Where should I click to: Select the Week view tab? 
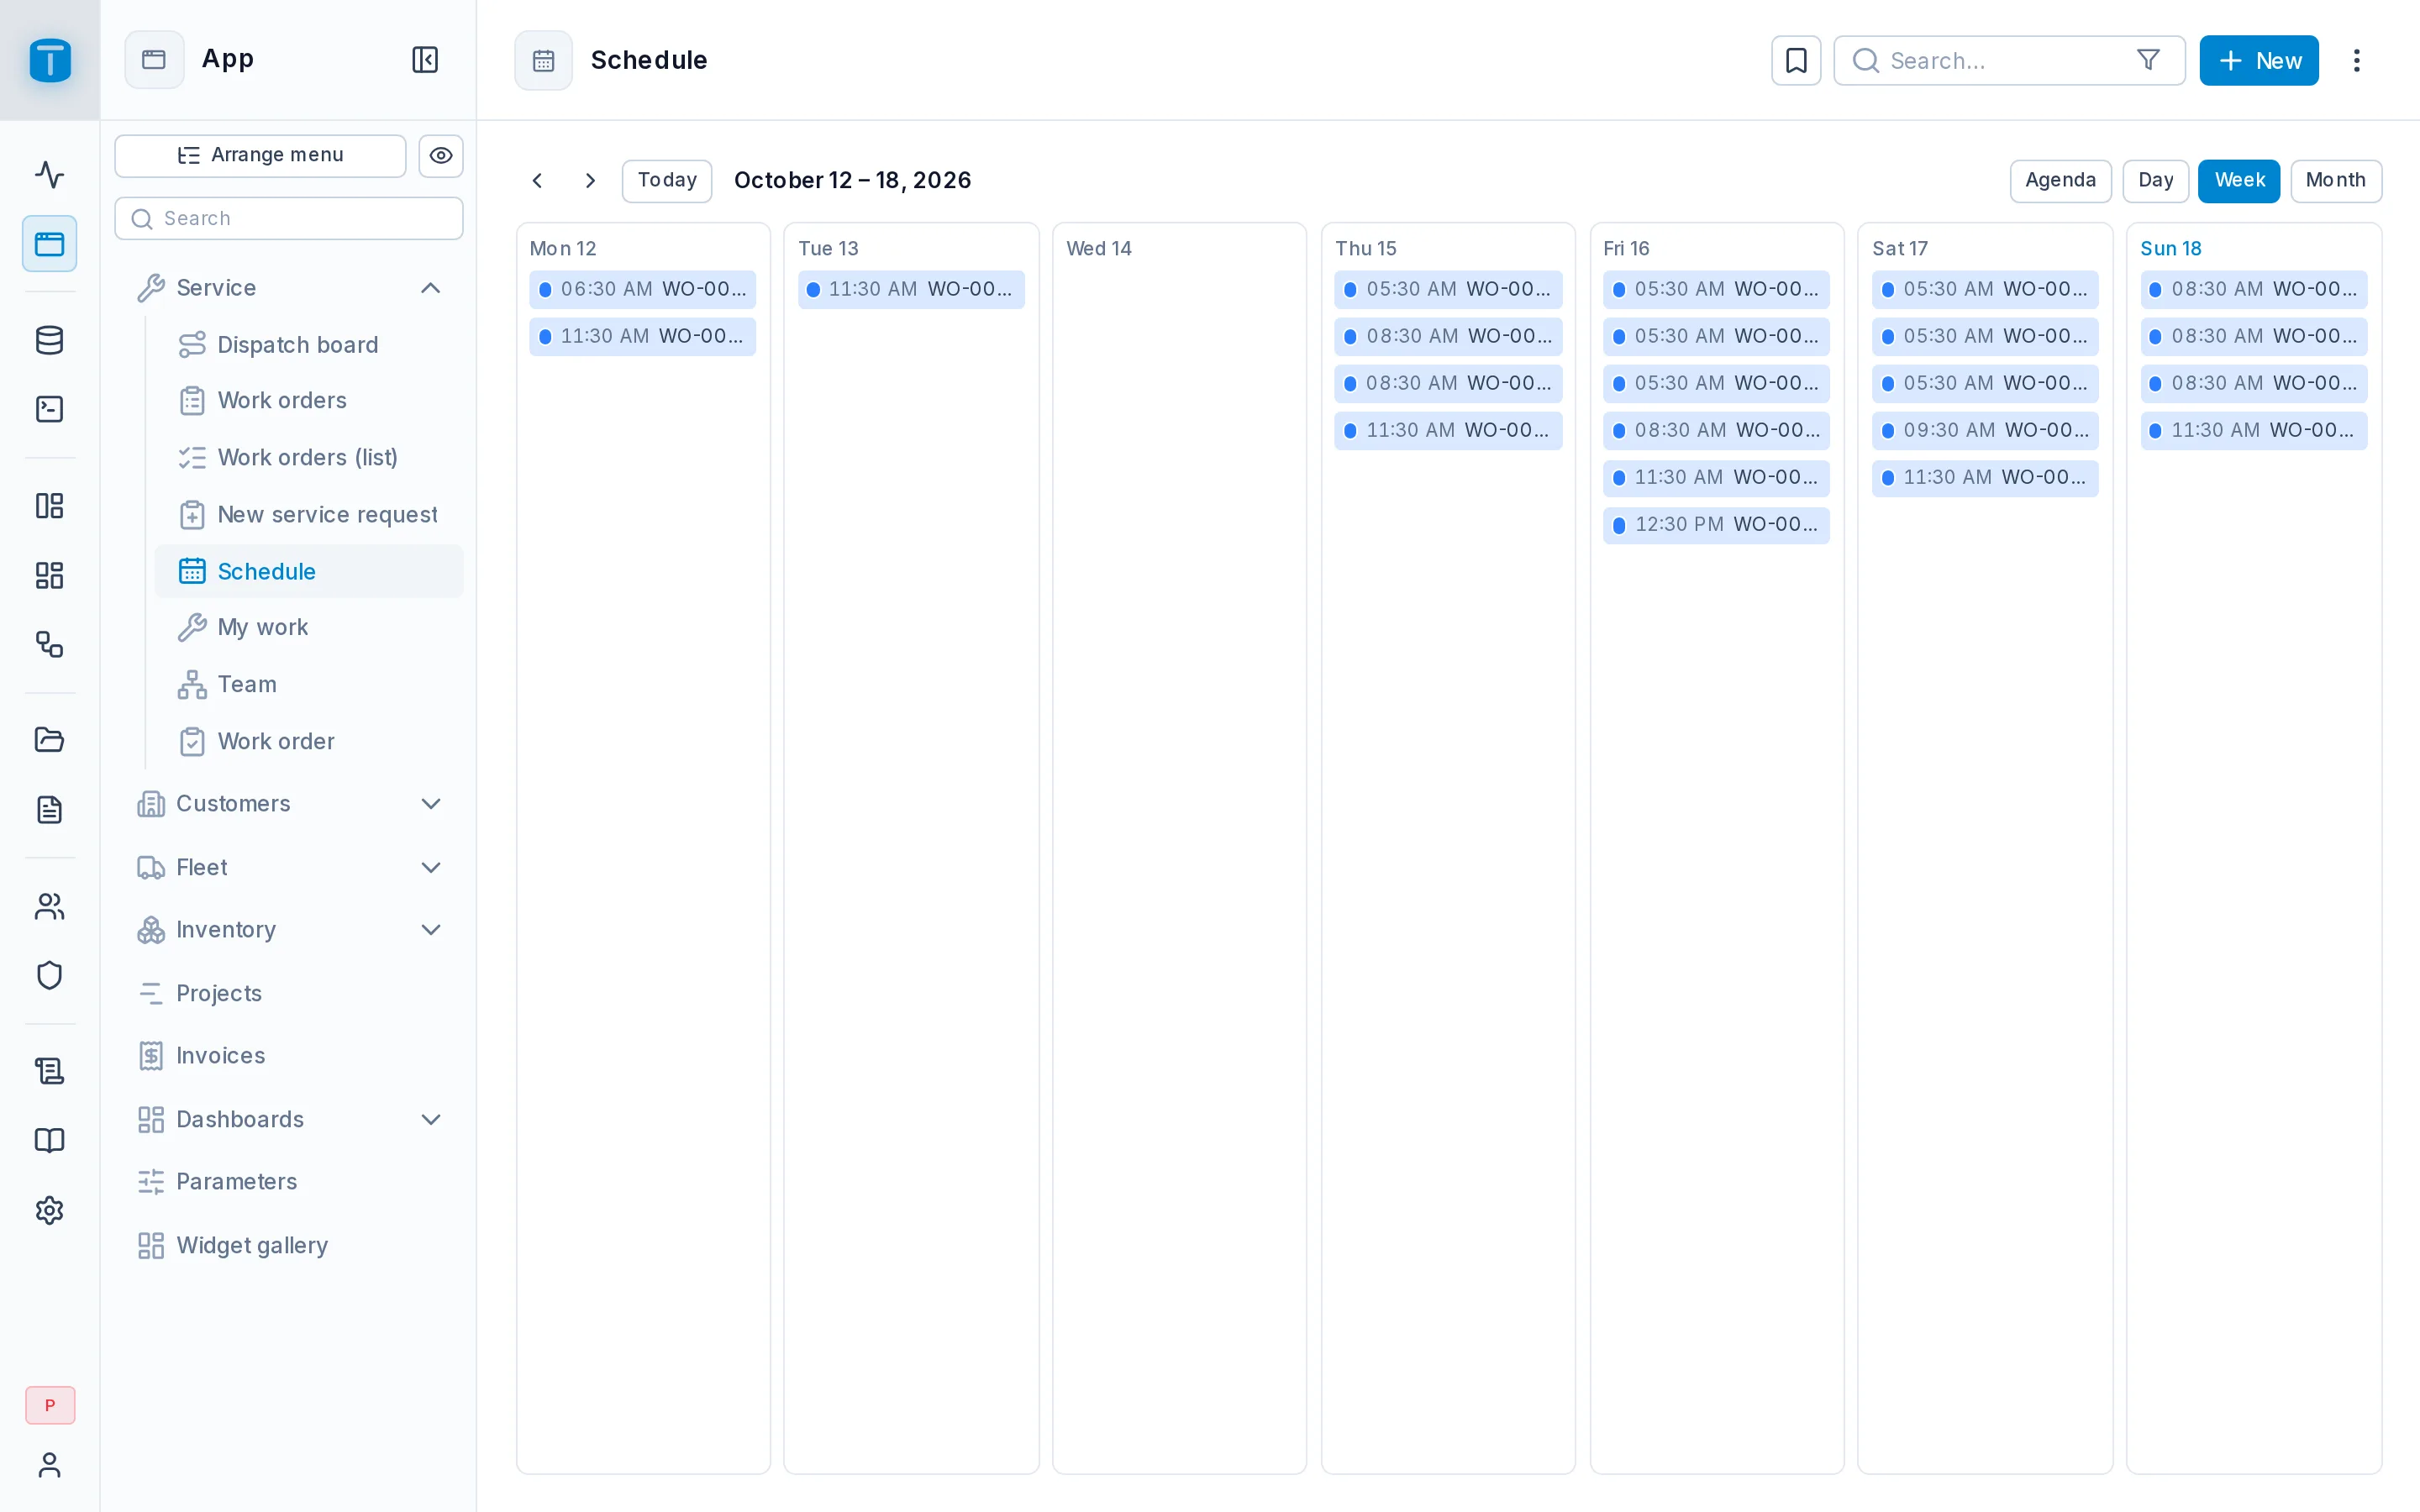tap(2238, 181)
